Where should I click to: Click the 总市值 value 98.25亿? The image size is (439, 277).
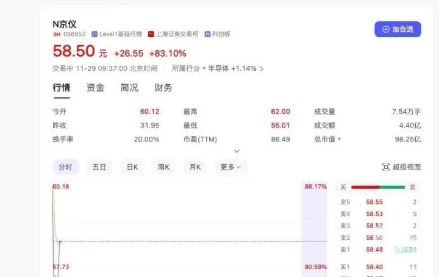(408, 139)
